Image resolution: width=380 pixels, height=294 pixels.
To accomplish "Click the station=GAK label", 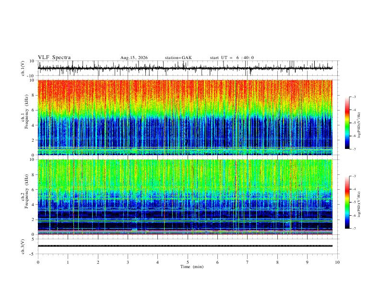I will (178, 58).
